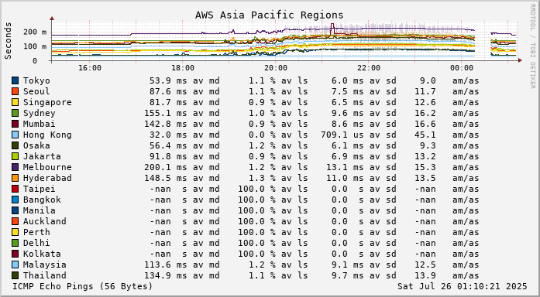Click the Tokyo legend color swatch
Viewport: 540px width, 297px height.
pos(15,80)
